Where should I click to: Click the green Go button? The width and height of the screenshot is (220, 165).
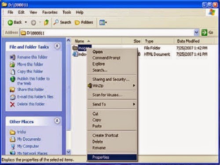pyautogui.click(x=207, y=33)
